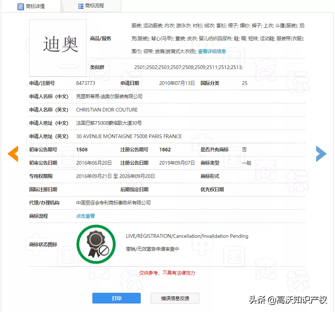Switch to the 商标详情 tab
This screenshot has height=312, width=335.
[x=35, y=6]
